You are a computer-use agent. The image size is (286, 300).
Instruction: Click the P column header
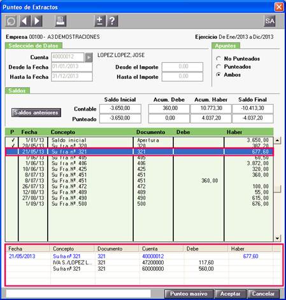click(12, 132)
